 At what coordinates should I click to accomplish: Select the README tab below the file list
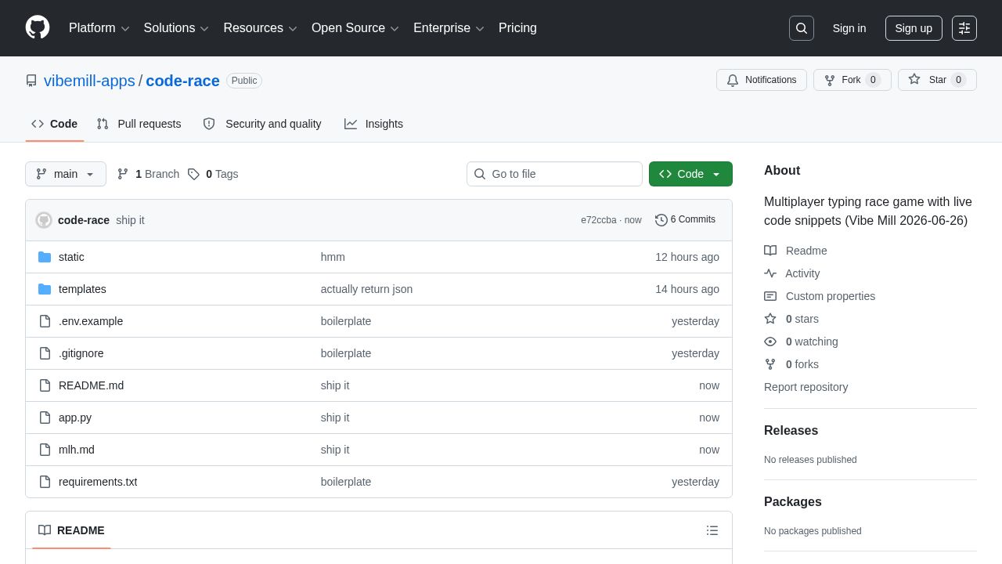point(71,530)
